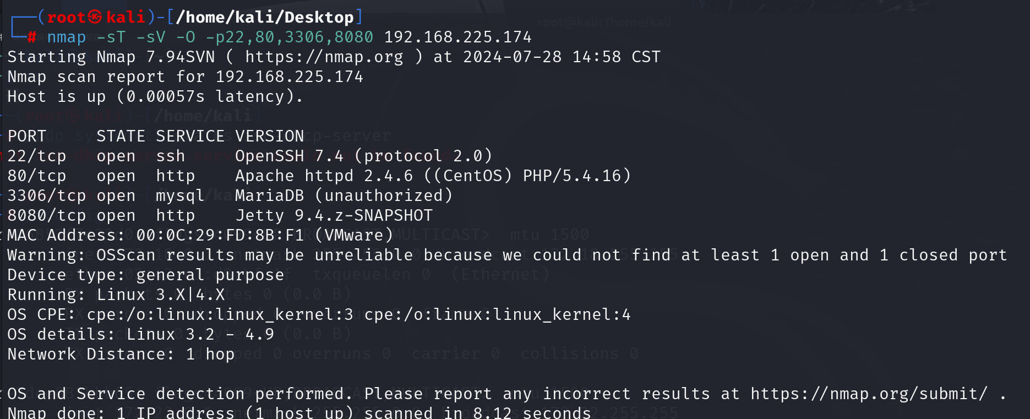Click the OS details Linux 3.2 - 4.9 line
This screenshot has width=1030, height=419.
[x=141, y=335]
